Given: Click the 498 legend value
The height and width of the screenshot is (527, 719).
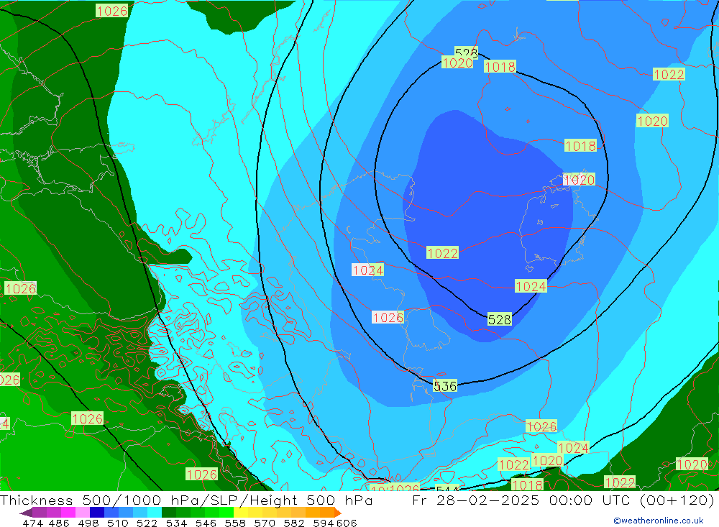Looking at the screenshot, I should coord(88,523).
